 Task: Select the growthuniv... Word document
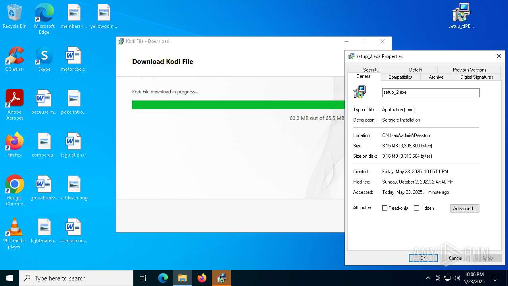point(44,188)
